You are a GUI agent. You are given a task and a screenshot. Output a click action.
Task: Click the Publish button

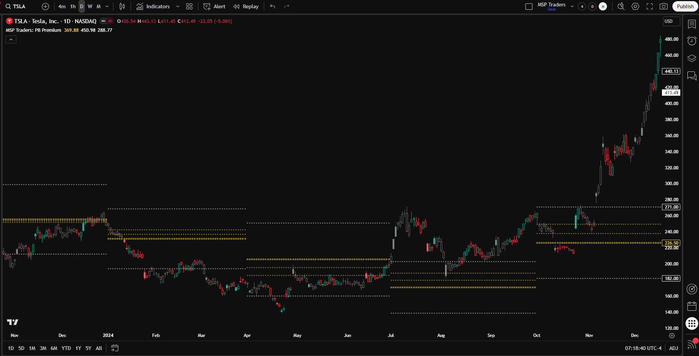point(685,6)
